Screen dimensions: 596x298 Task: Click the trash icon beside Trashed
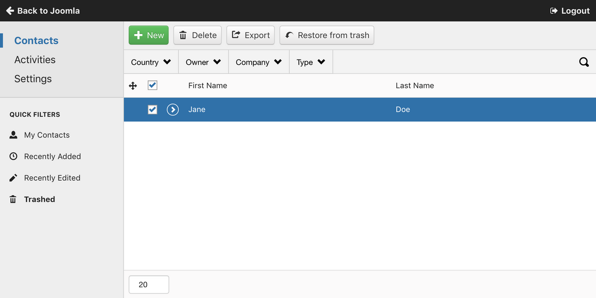point(13,199)
